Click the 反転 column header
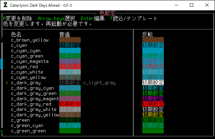 pos(148,34)
